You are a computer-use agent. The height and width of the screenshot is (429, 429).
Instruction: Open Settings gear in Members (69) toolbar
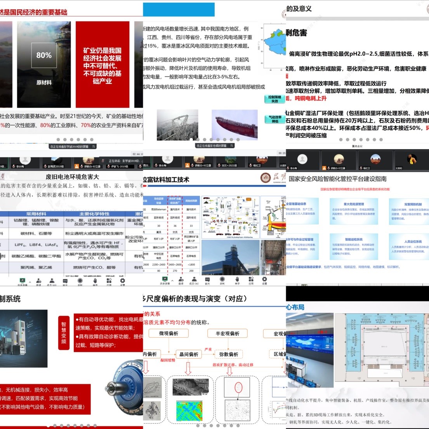[x=122, y=281]
